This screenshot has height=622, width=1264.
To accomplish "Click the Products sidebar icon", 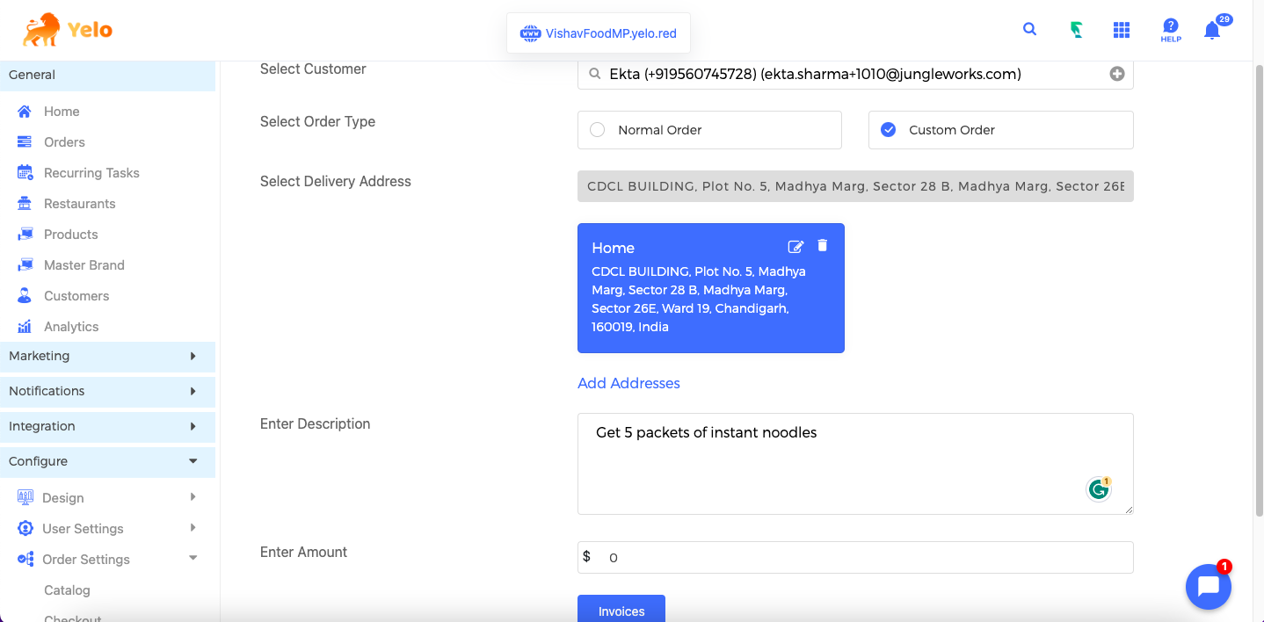I will click(x=25, y=235).
